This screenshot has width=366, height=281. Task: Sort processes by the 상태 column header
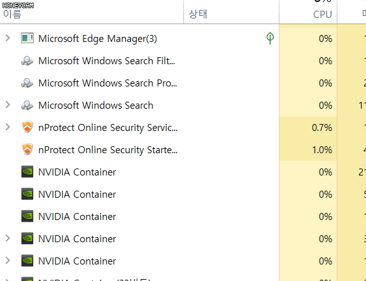[x=198, y=14]
